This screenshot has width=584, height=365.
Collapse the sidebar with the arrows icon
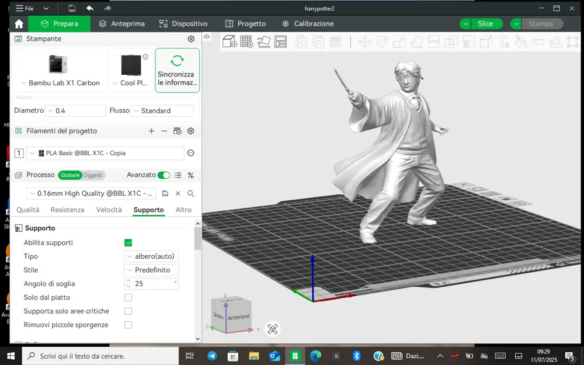coord(206,36)
